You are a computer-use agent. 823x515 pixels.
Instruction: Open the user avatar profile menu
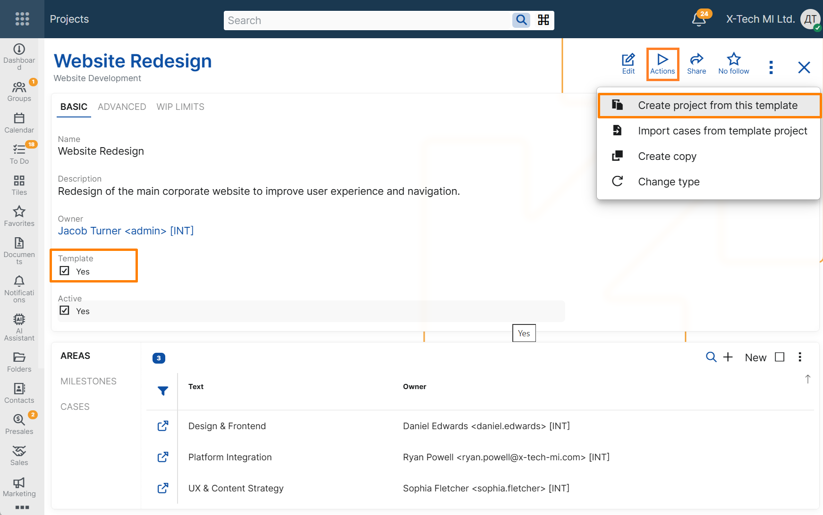[x=810, y=19]
